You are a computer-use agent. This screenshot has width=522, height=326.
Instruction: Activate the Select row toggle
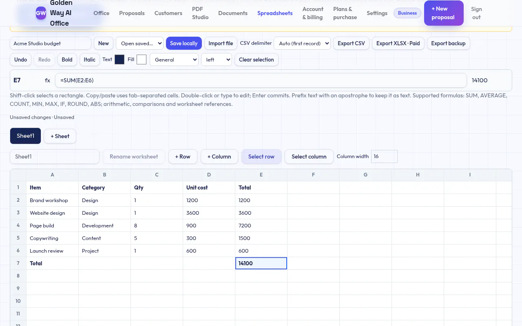[261, 156]
